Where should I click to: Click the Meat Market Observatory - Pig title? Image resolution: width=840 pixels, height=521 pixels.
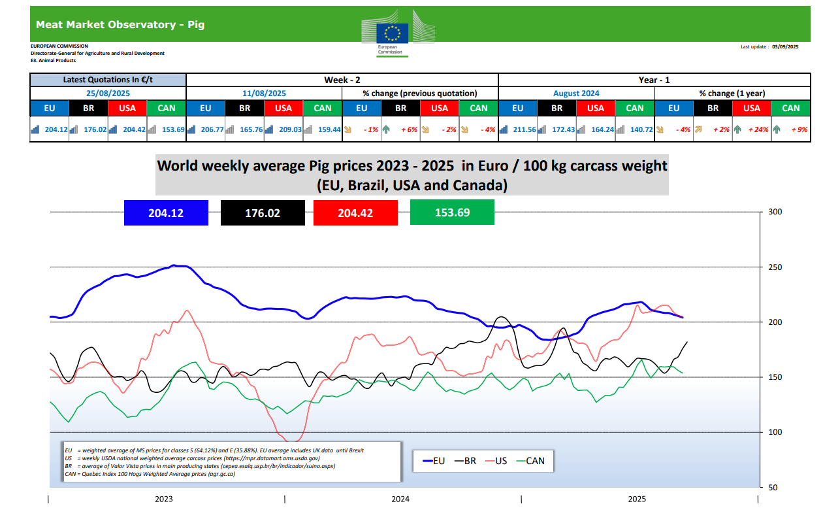tap(120, 25)
